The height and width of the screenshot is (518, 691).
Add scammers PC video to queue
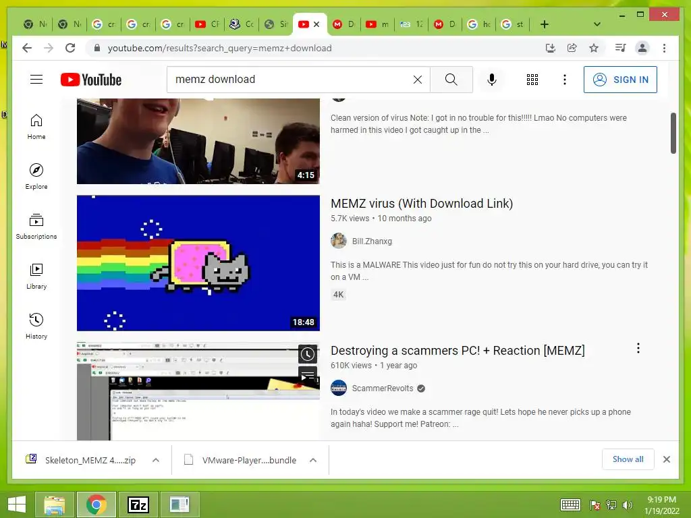point(308,376)
